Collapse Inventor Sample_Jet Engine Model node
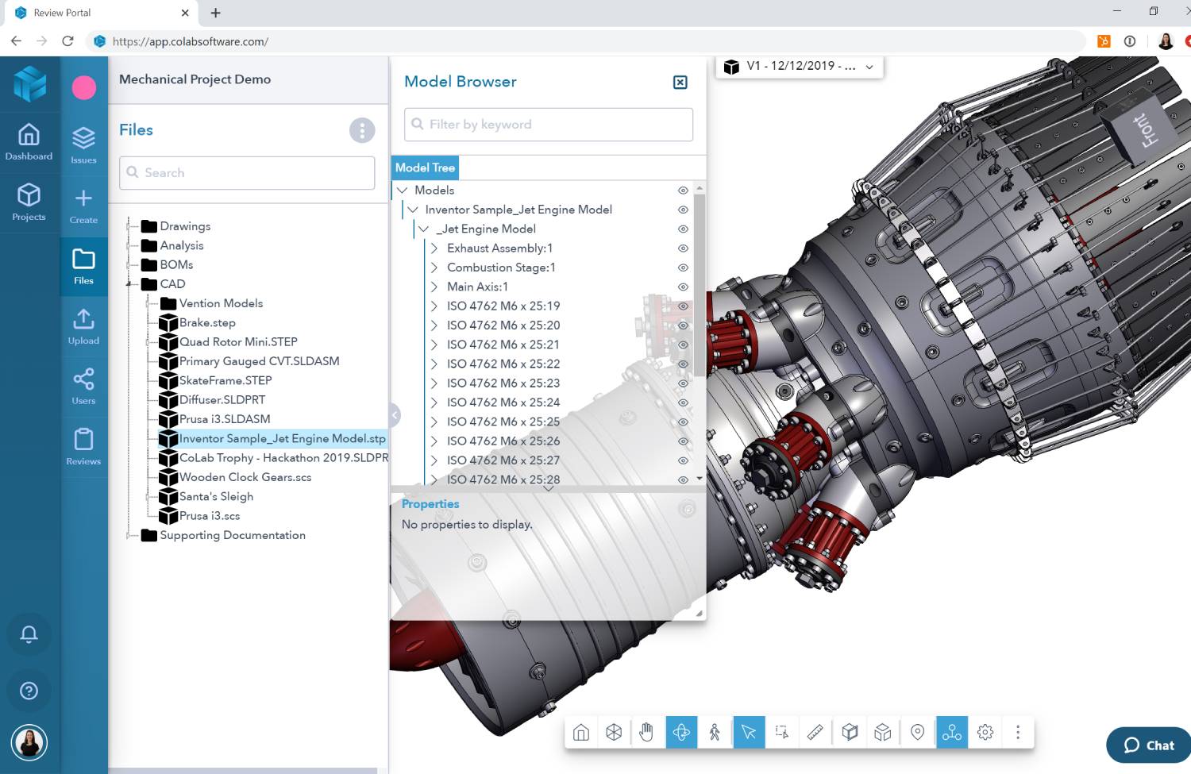This screenshot has width=1191, height=774. pyautogui.click(x=413, y=210)
